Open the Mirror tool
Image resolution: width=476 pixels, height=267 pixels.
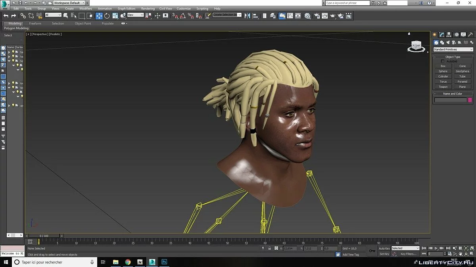pyautogui.click(x=247, y=16)
